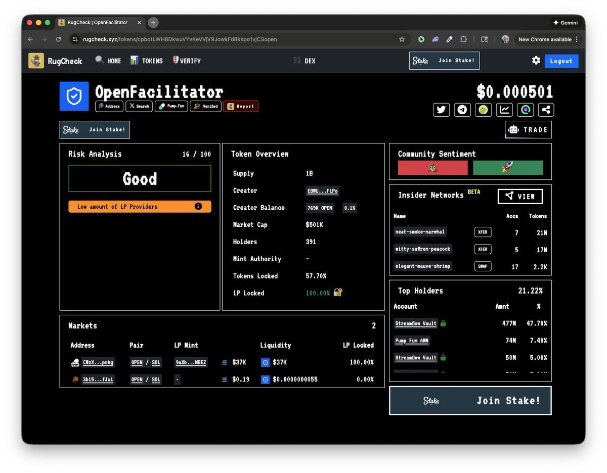Click the XFER tag for neat-smoke-narwhal
The image size is (607, 473).
[483, 232]
